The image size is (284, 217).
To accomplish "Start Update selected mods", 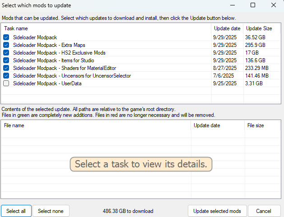I will [217, 211].
